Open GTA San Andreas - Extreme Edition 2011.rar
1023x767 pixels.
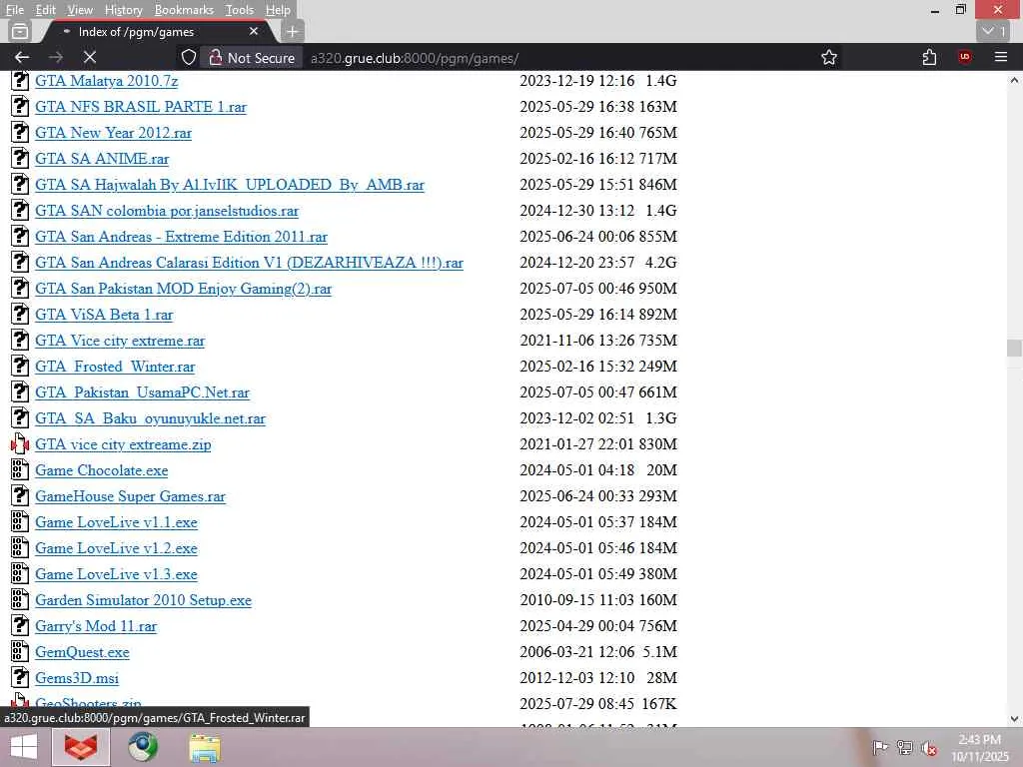[182, 237]
